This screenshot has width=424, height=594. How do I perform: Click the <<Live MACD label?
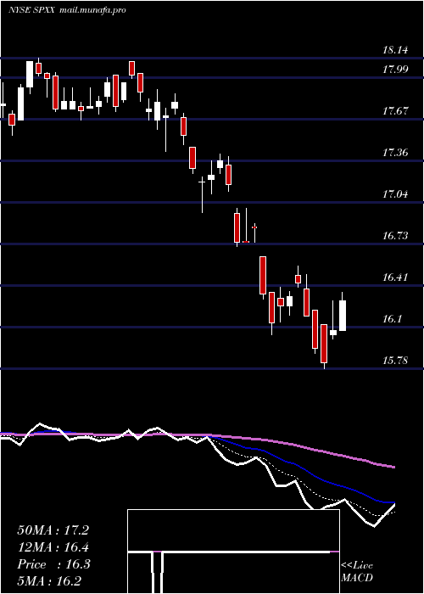pos(357,572)
